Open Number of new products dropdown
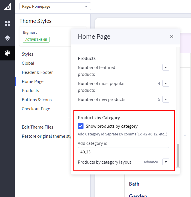The height and width of the screenshot is (197, 191). coord(166,99)
